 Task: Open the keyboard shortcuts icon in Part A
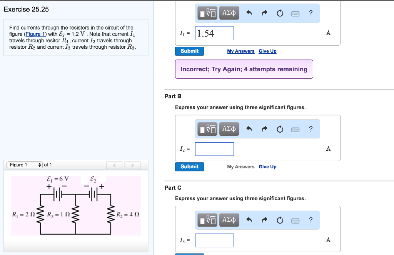[x=295, y=13]
